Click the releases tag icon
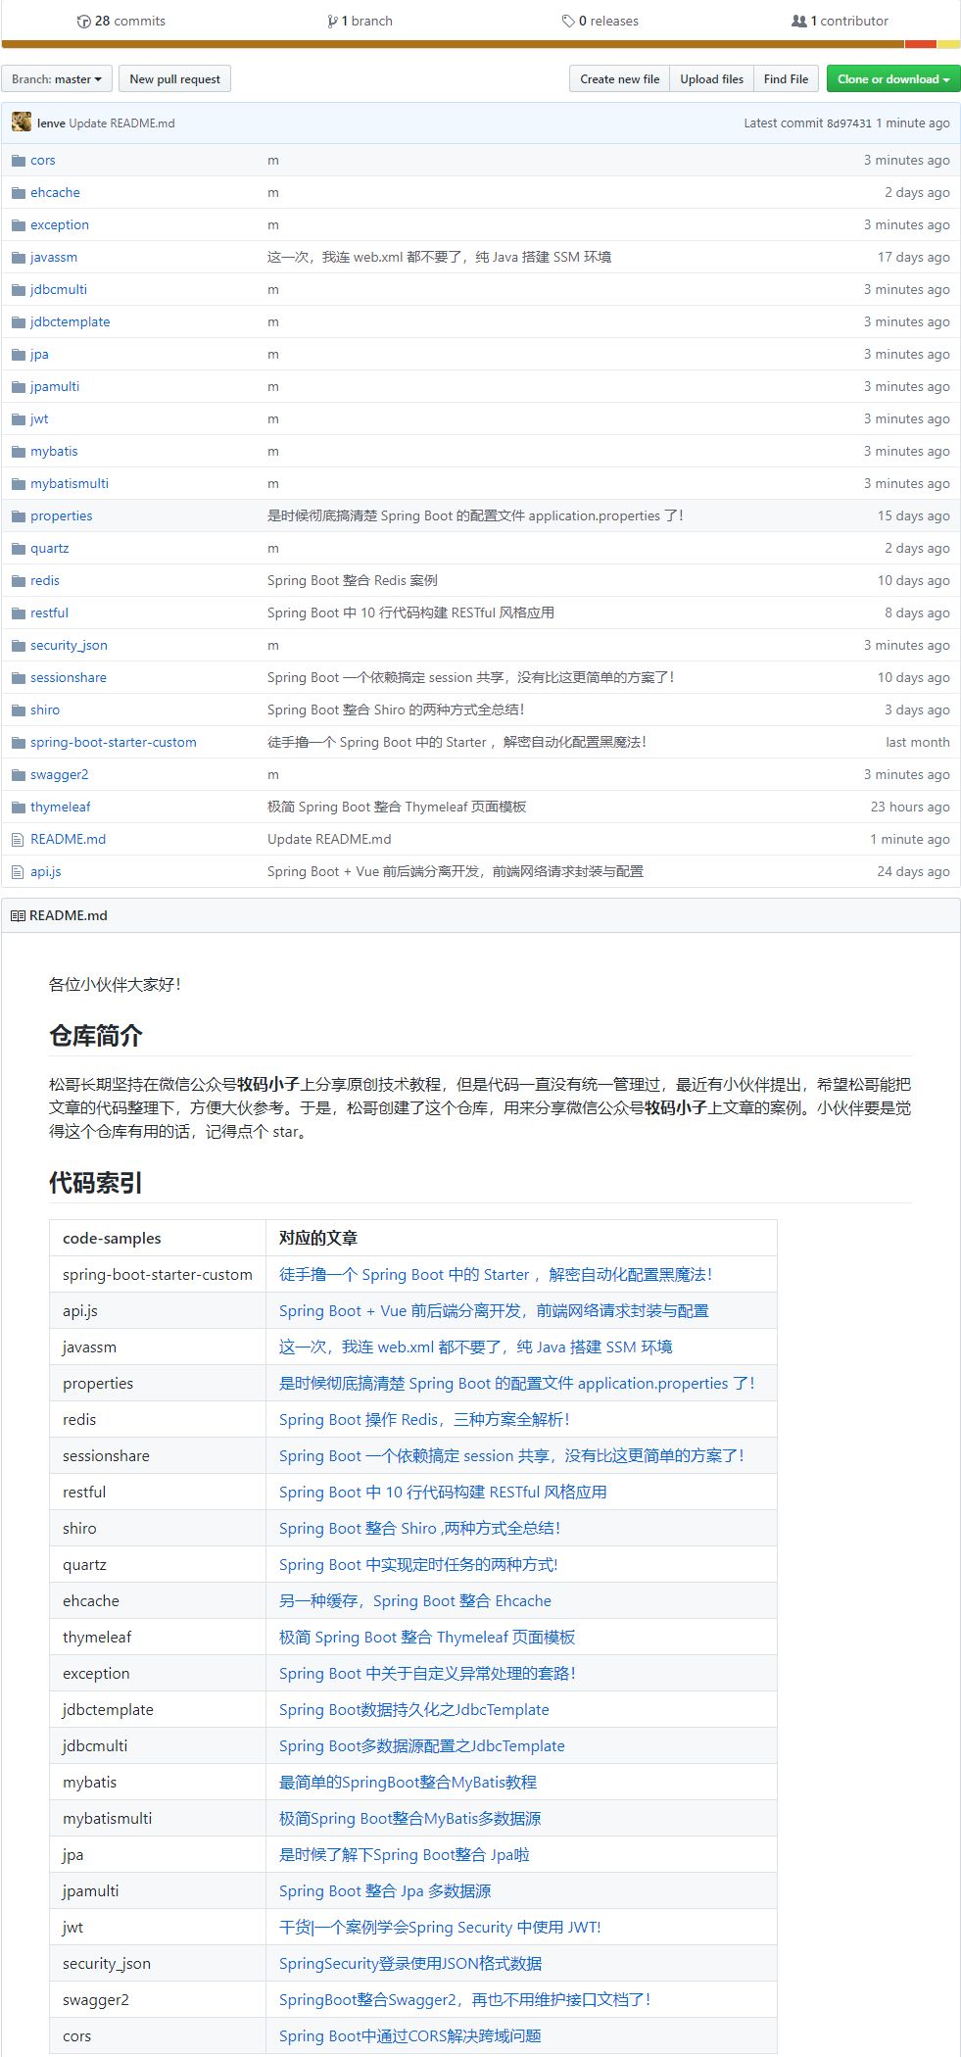961x2057 pixels. pos(568,22)
